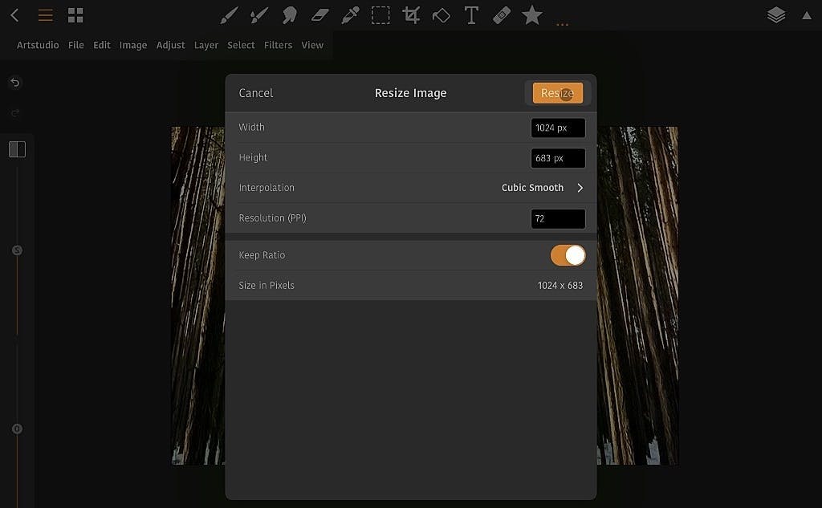Viewport: 822px width, 508px height.
Task: Open the Filters menu
Action: 278,45
